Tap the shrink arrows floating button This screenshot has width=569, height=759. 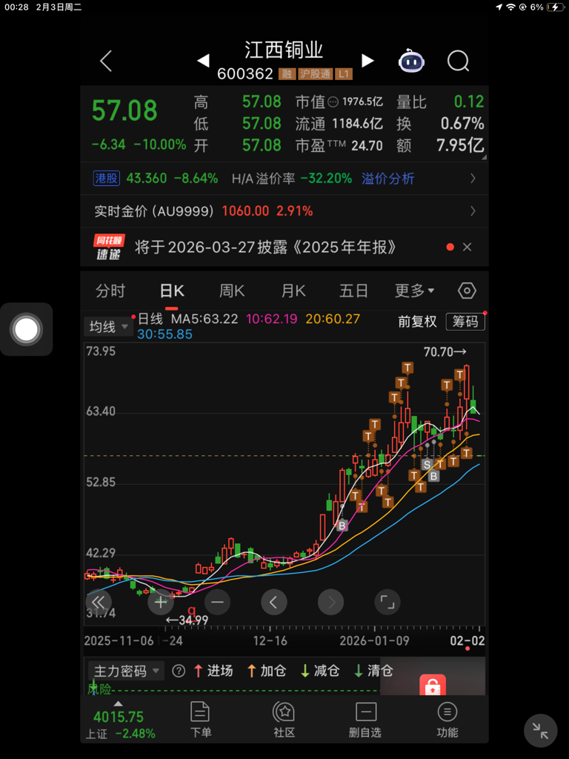click(x=540, y=730)
